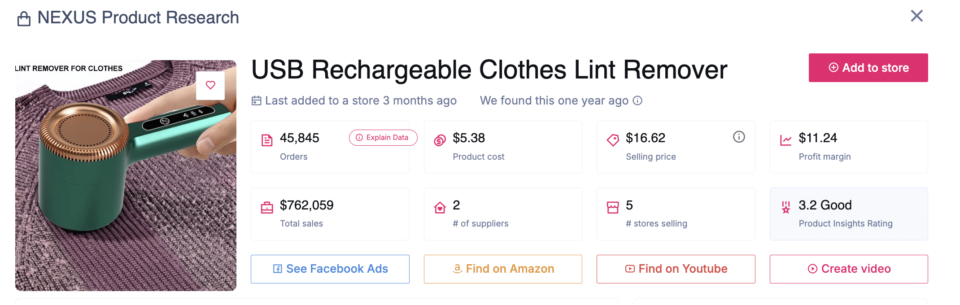Click the suppliers house icon

pos(440,208)
